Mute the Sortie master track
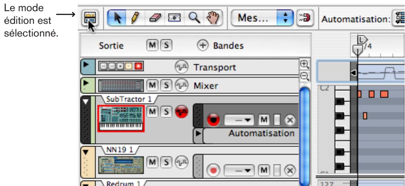 click(x=153, y=46)
